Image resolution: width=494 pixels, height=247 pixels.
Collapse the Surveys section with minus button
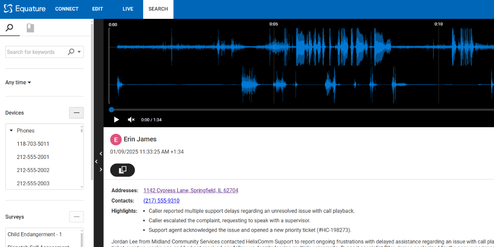click(76, 217)
